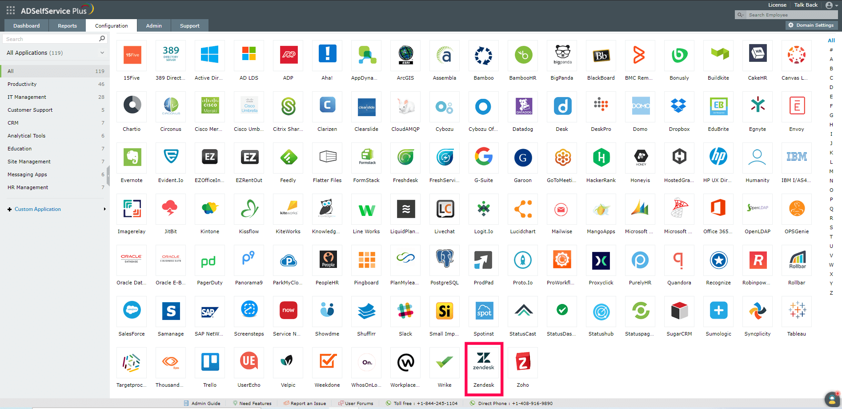Show Customer Support applications

coord(55,110)
